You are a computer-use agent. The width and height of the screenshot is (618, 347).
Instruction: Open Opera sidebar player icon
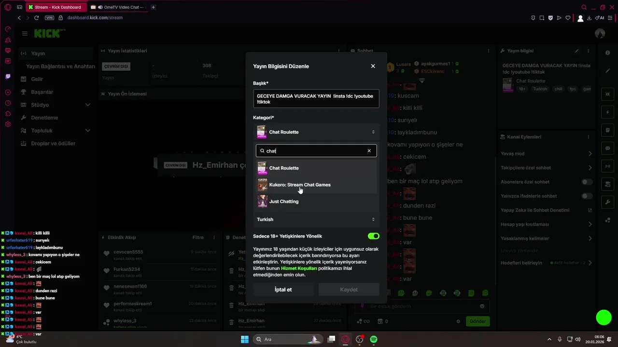point(8,93)
